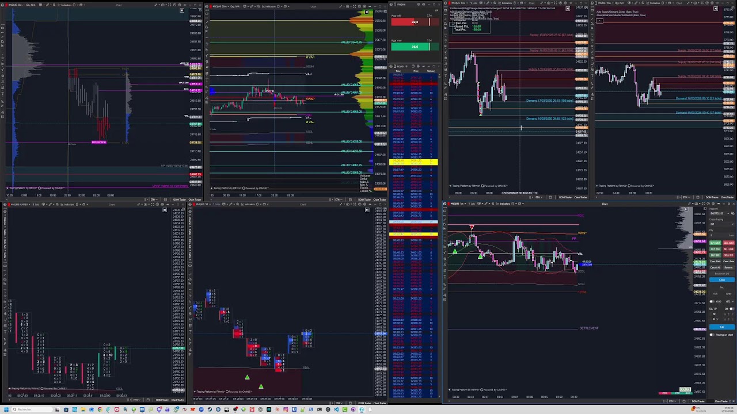Click the BUY ASK button
The width and height of the screenshot is (737, 414).
tap(715, 249)
